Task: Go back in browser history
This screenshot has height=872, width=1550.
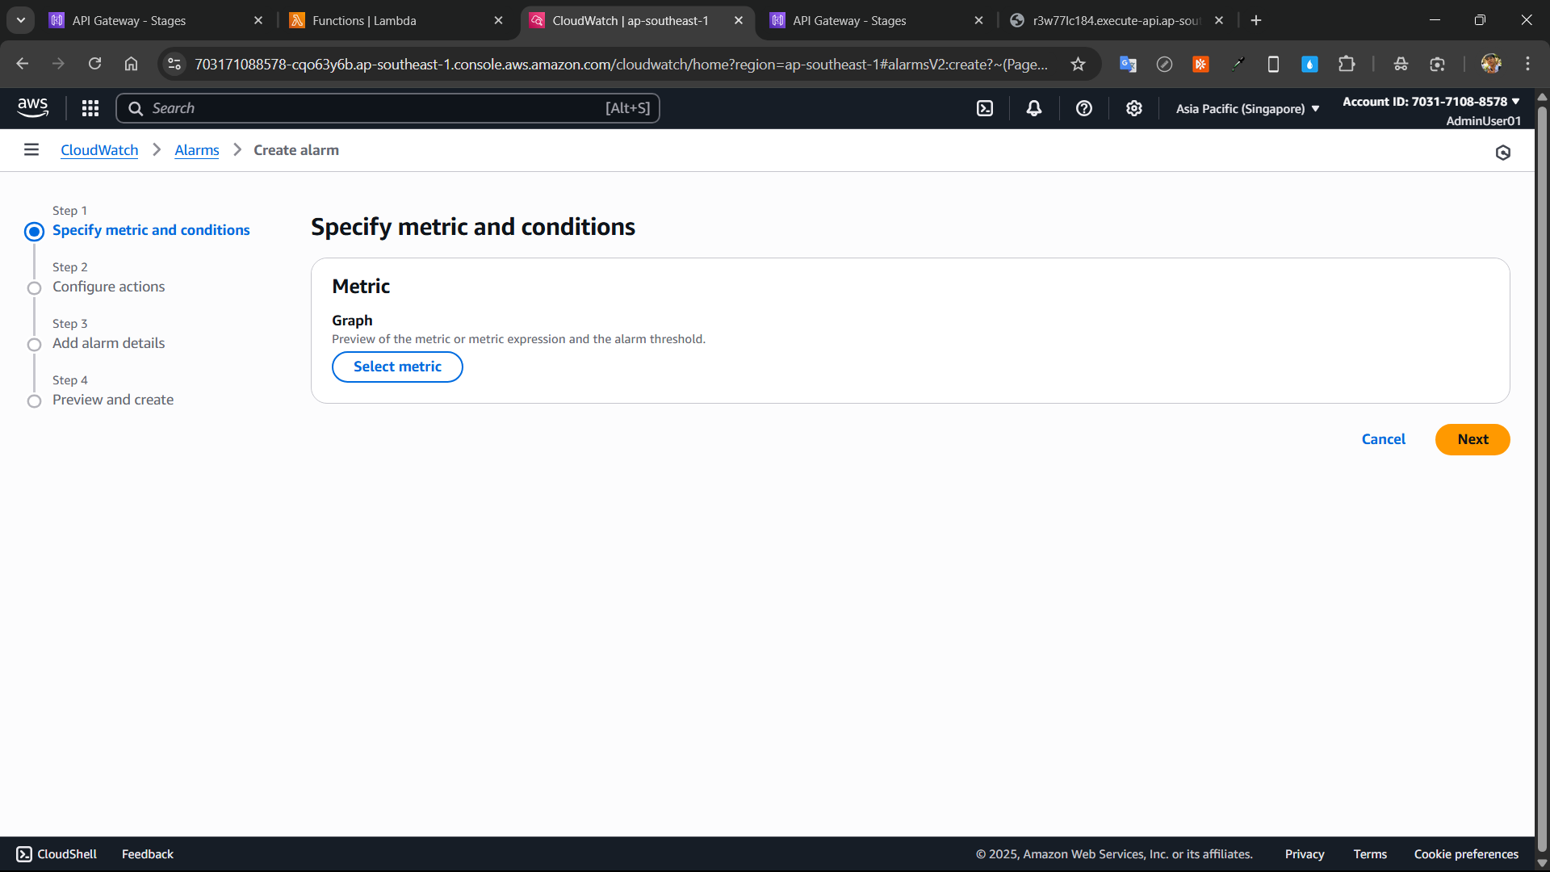Action: click(x=23, y=64)
